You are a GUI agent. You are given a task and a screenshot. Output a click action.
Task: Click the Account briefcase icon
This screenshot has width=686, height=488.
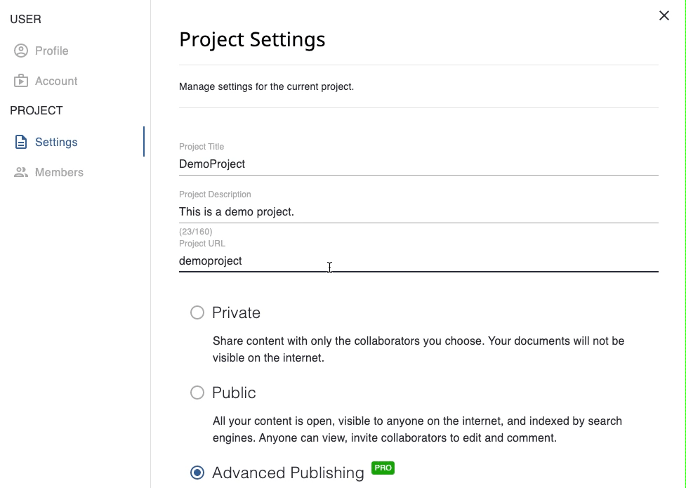[x=21, y=81]
